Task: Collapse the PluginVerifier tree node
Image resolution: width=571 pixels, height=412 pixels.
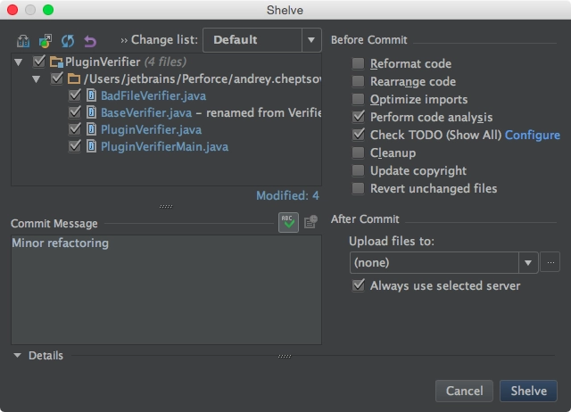Action: [18, 62]
